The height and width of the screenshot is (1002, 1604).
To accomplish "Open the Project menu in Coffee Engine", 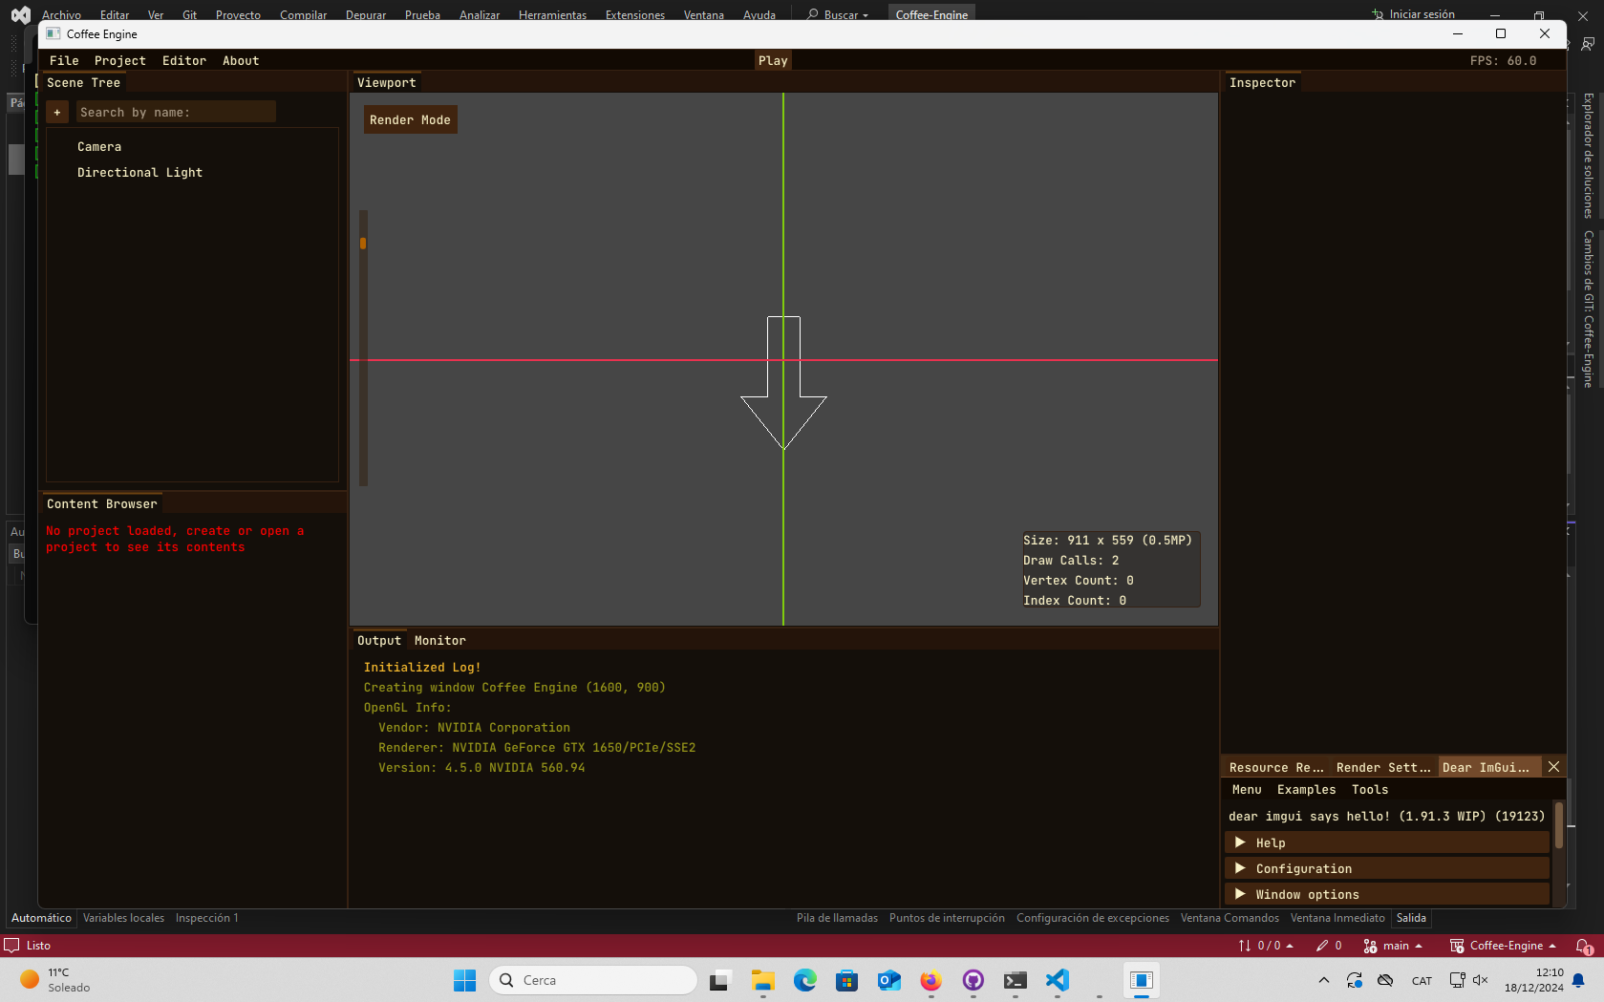I will point(120,60).
